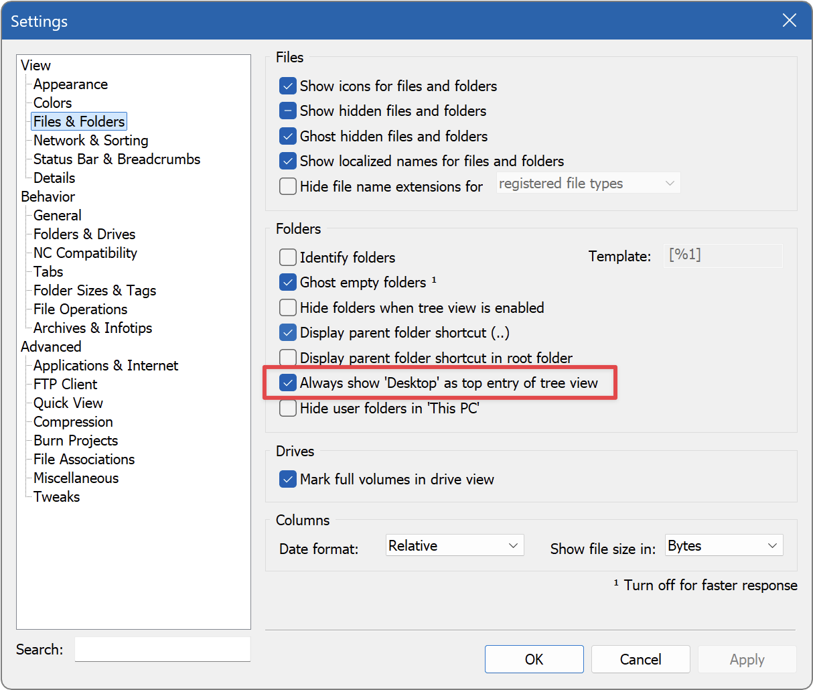Go to 'FTP Client' settings page
Image resolution: width=813 pixels, height=690 pixels.
coord(66,385)
